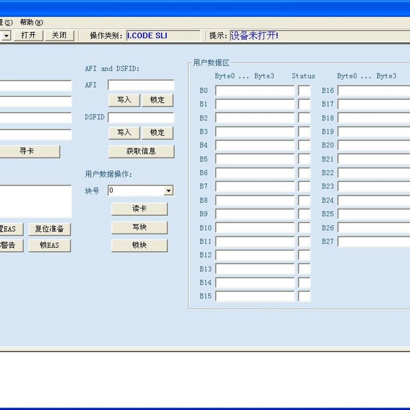Click 锁EAS to lock EAS
Screen dimensions: 410x410
tap(49, 245)
